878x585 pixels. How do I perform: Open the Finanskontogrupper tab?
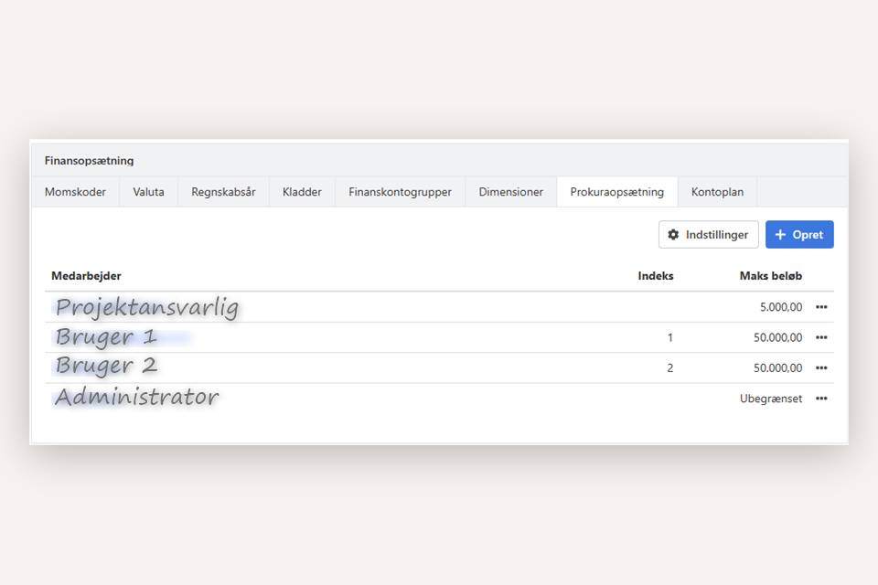click(x=400, y=192)
